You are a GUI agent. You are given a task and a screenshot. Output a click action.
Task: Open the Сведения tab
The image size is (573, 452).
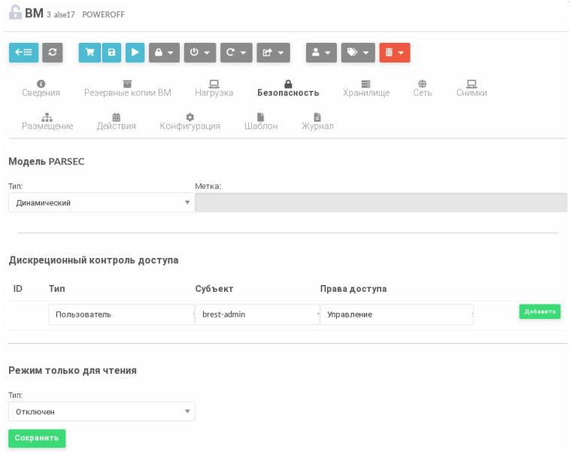coord(41,89)
